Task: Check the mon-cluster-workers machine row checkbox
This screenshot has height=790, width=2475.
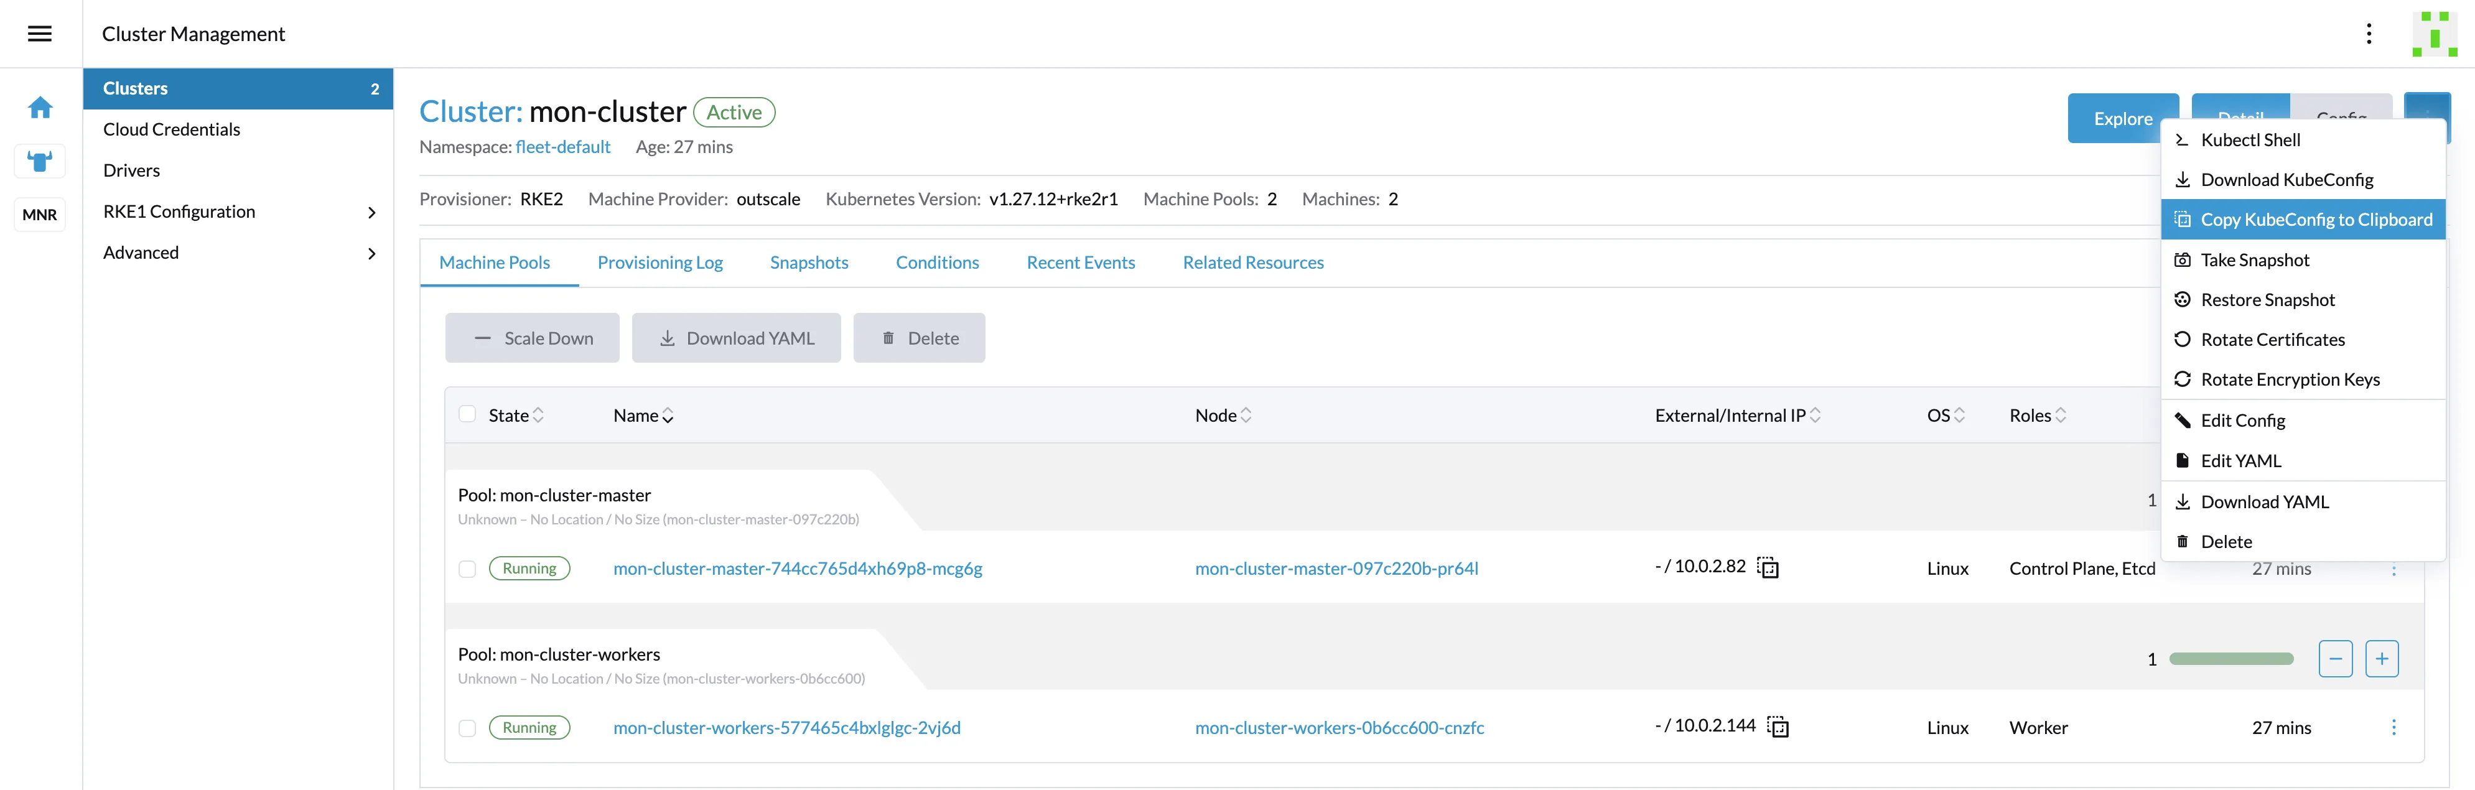Action: [467, 728]
